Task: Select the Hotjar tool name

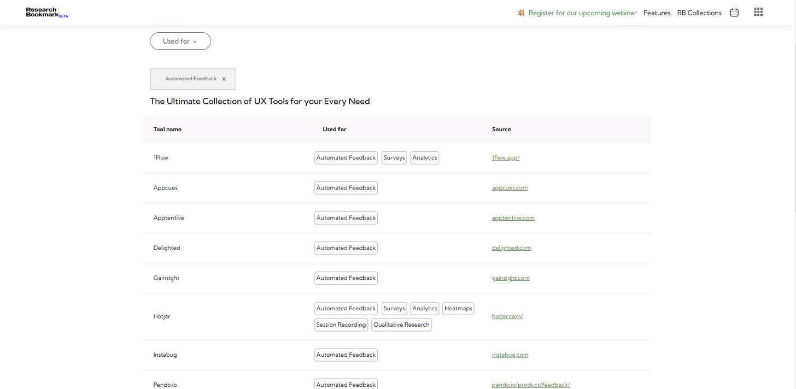Action: [162, 316]
